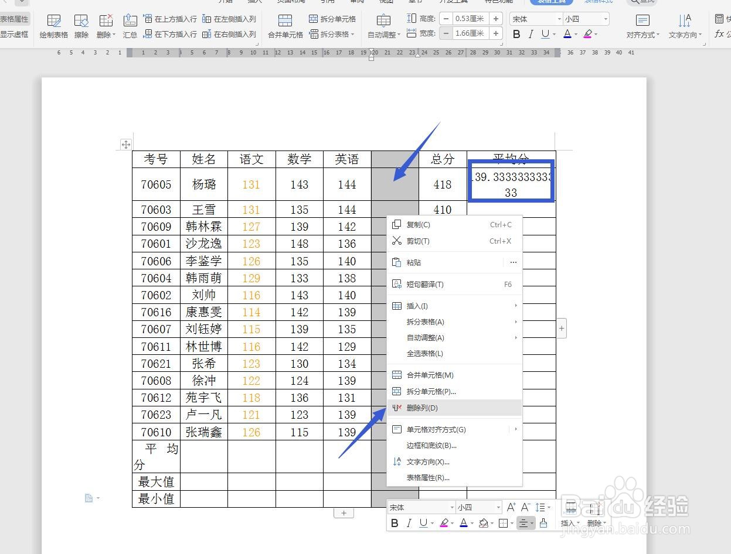Select the 绘制表格 (Draw Table) tool

pyautogui.click(x=53, y=26)
